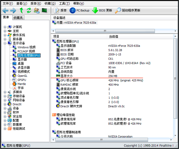Screen dimensions: 179x149
Task: Expand the 操作系统 tree node
Action: (x=5, y=35)
